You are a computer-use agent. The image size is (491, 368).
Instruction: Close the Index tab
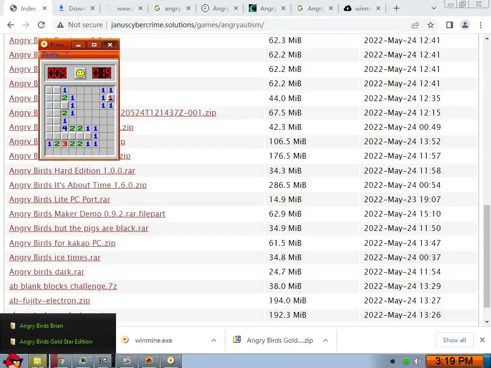pos(45,9)
